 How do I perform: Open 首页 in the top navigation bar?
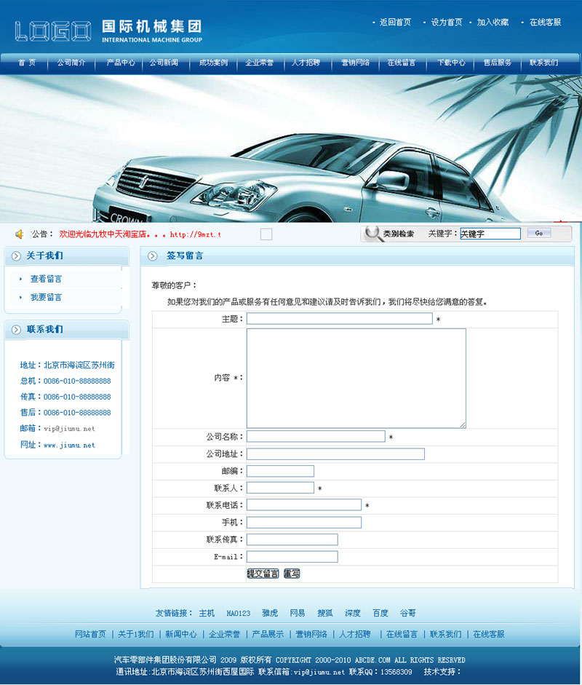(27, 63)
